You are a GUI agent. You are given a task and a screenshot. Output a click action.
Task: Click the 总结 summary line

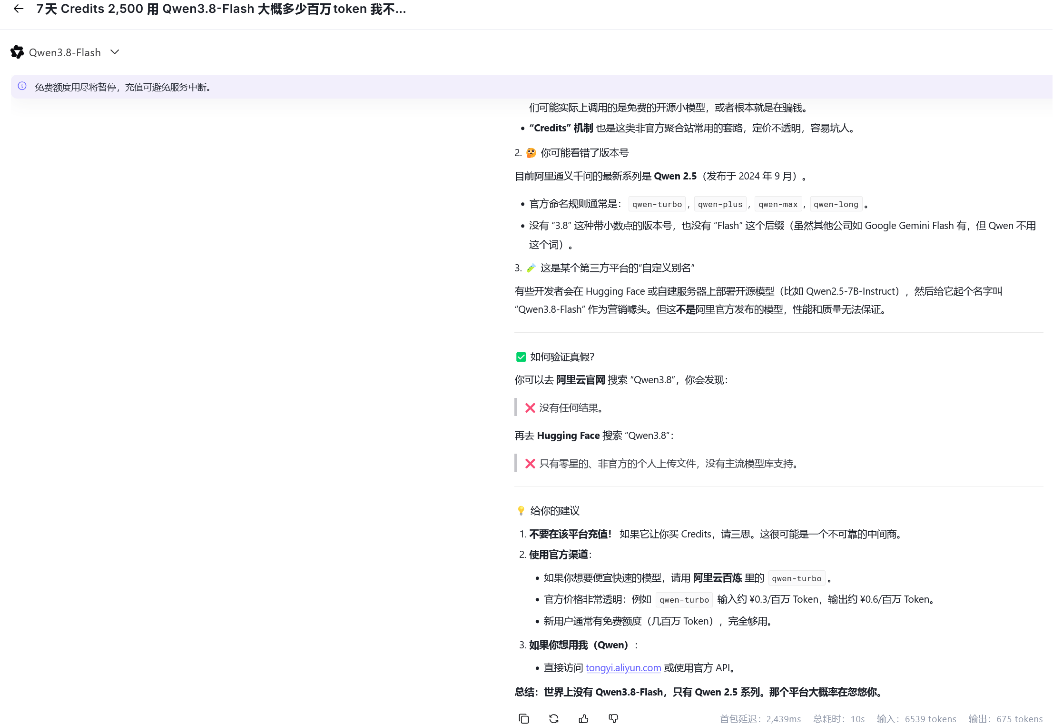click(699, 692)
